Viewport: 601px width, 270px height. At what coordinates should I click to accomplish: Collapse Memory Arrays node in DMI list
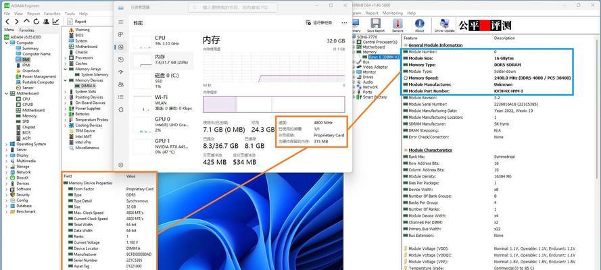point(65,70)
